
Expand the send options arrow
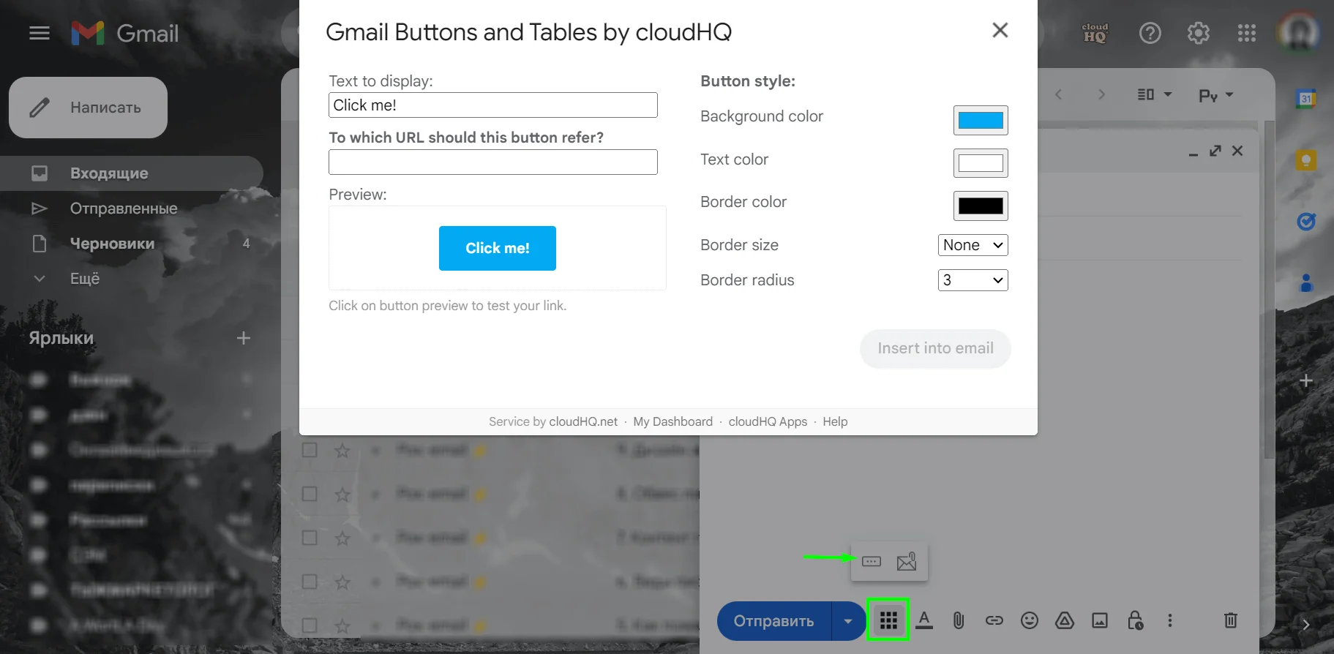click(x=848, y=621)
